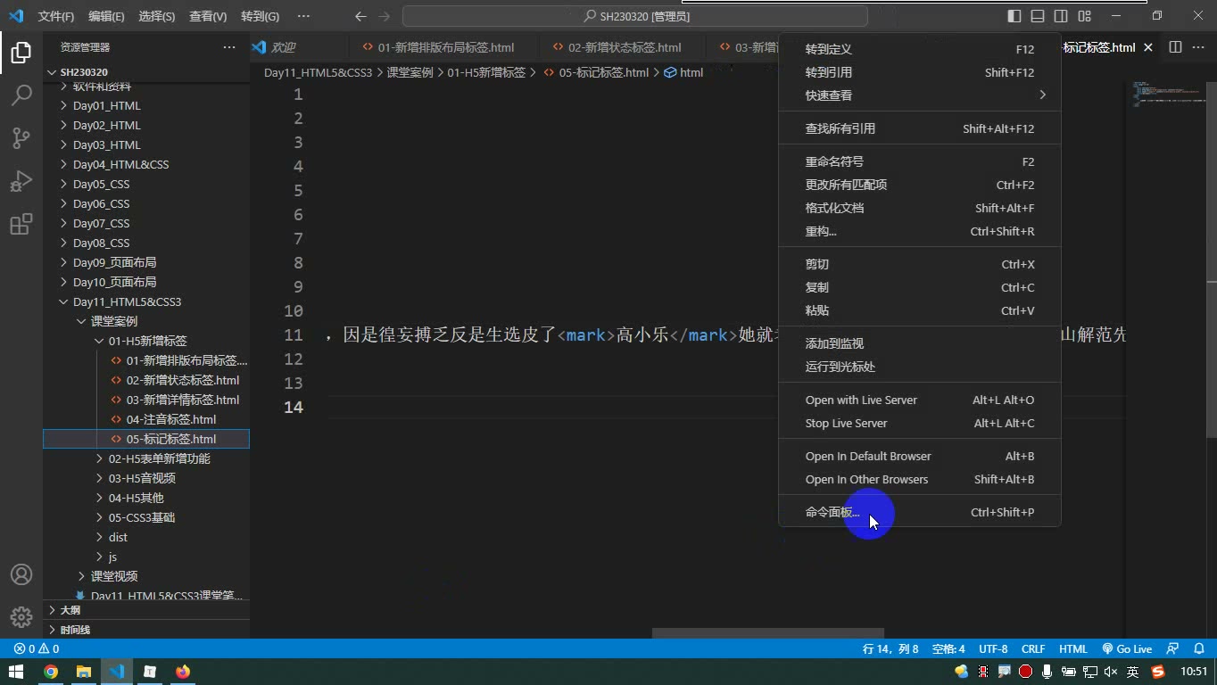Go back with the navigation arrow
Image resolution: width=1217 pixels, height=685 pixels.
[360, 16]
